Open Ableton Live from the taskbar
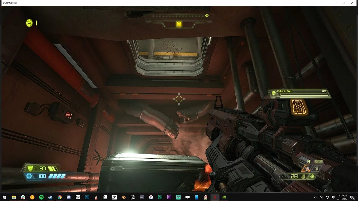Image resolution: width=358 pixels, height=201 pixels. click(142, 197)
